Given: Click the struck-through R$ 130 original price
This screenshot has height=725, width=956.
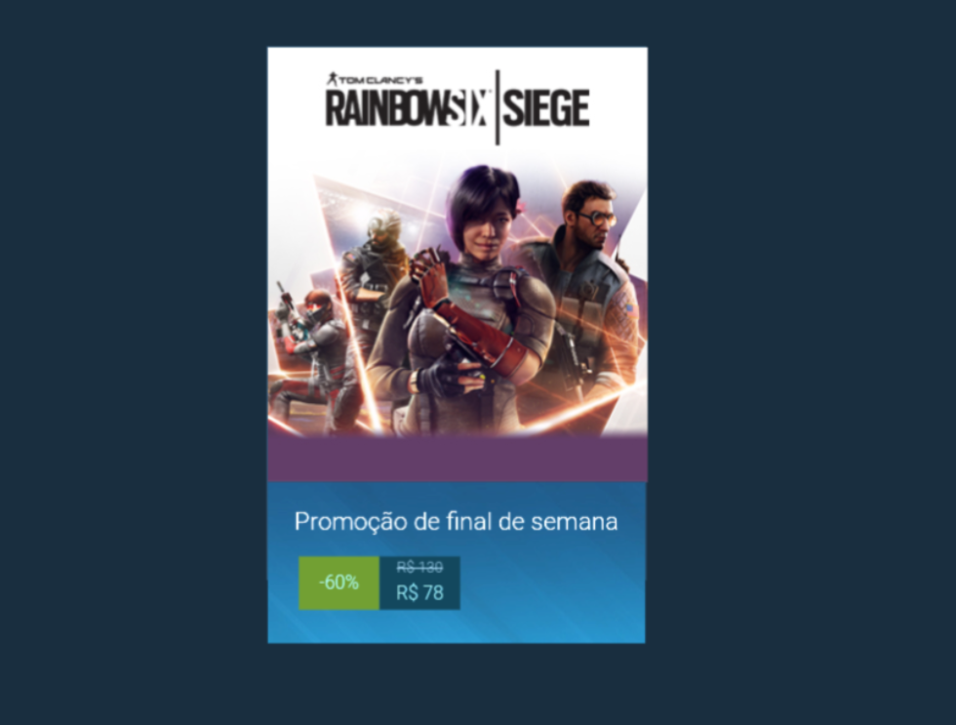Looking at the screenshot, I should pos(419,568).
